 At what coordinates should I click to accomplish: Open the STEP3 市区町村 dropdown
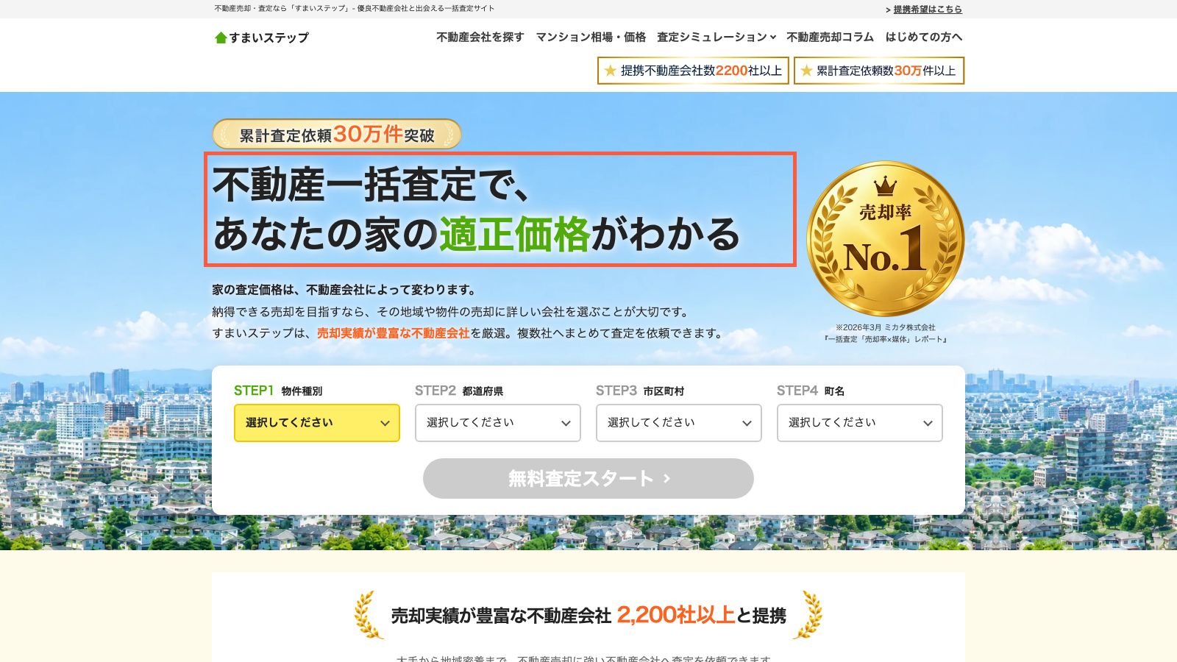(679, 423)
